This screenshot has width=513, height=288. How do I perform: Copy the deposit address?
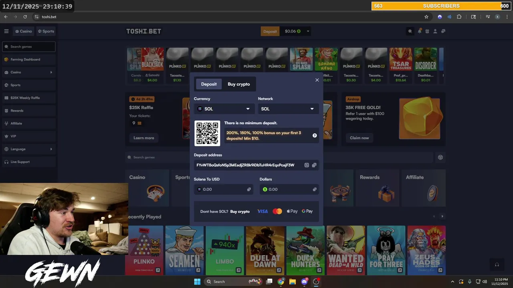(314, 165)
